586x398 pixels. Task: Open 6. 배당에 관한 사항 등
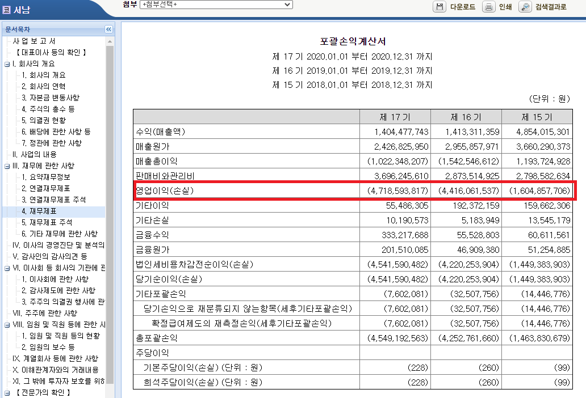click(x=56, y=132)
